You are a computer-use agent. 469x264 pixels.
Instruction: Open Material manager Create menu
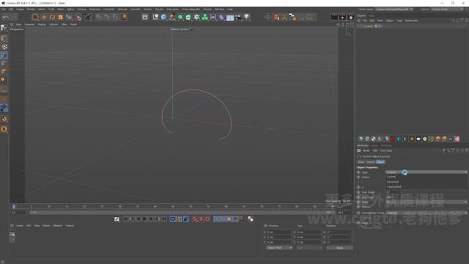(19, 226)
